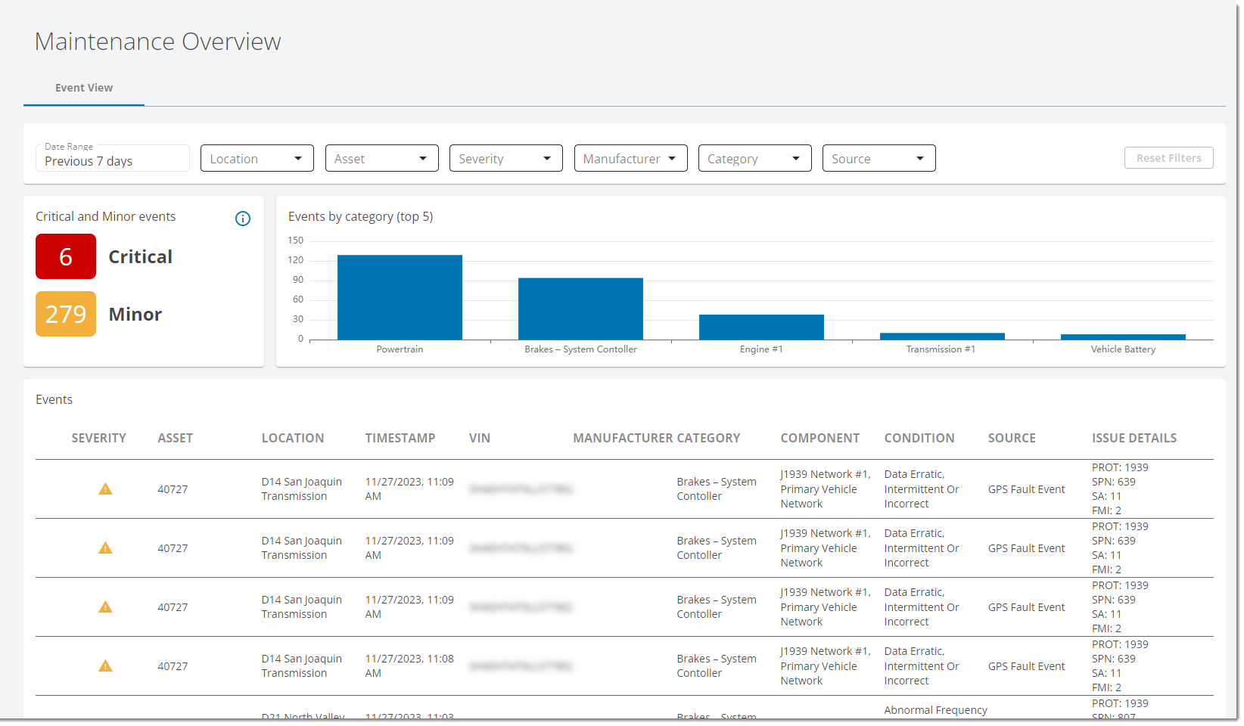Select the Powertrain bar in the chart
The width and height of the screenshot is (1244, 726).
pyautogui.click(x=400, y=298)
